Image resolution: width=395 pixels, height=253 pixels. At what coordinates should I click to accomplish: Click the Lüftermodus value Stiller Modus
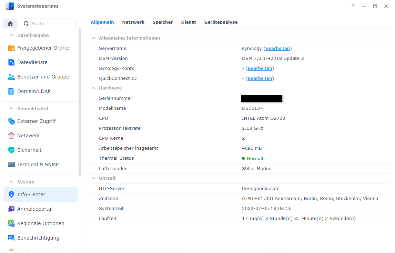(x=256, y=169)
